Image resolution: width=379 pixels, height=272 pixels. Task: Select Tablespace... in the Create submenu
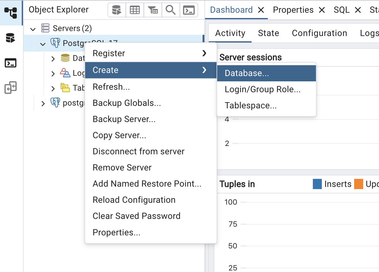250,106
